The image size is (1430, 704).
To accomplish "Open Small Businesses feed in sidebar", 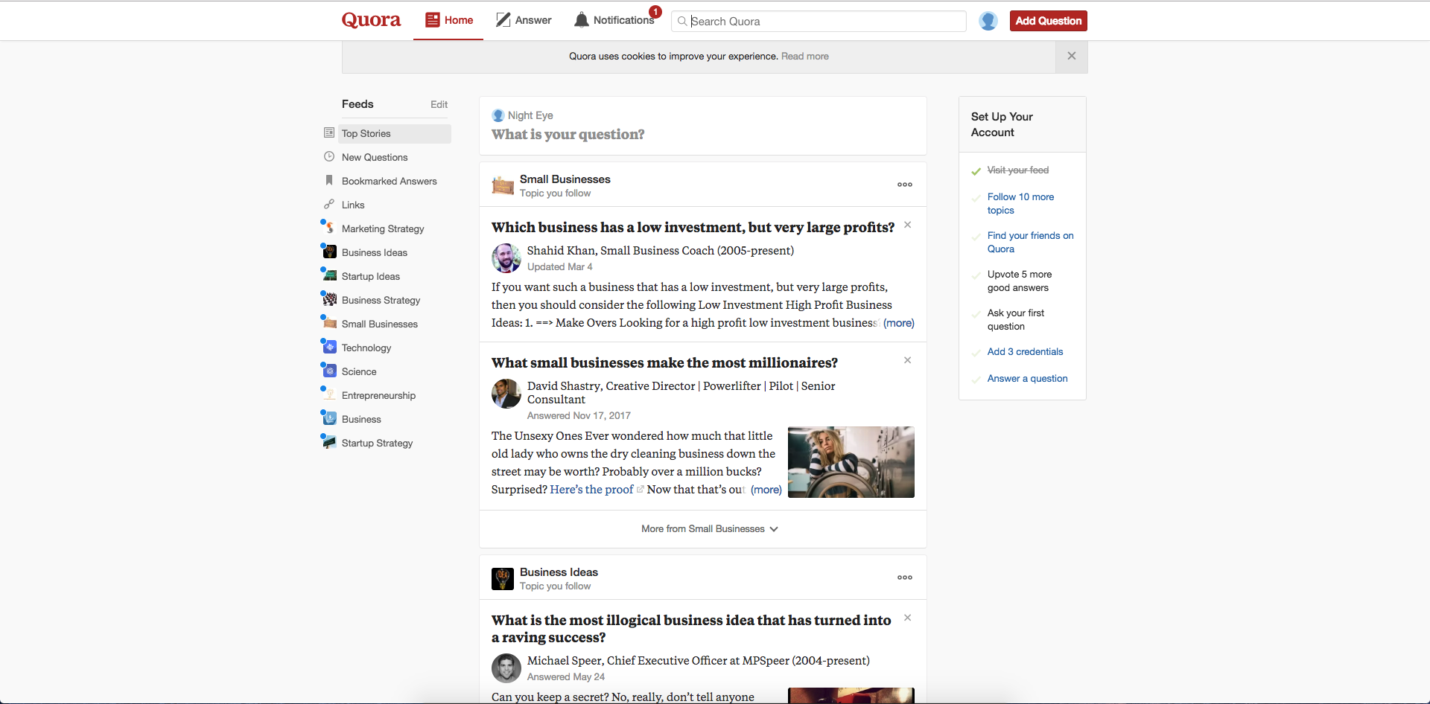I will coord(379,324).
